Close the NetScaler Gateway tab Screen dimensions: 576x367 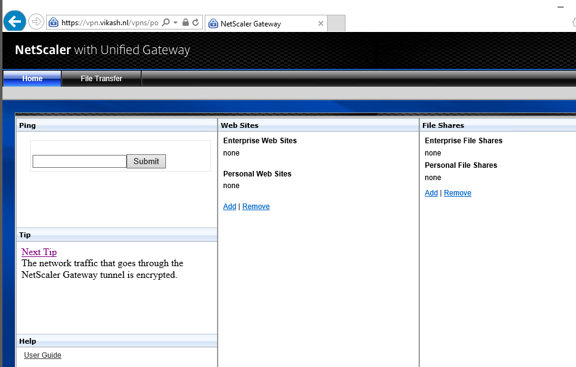coord(321,23)
